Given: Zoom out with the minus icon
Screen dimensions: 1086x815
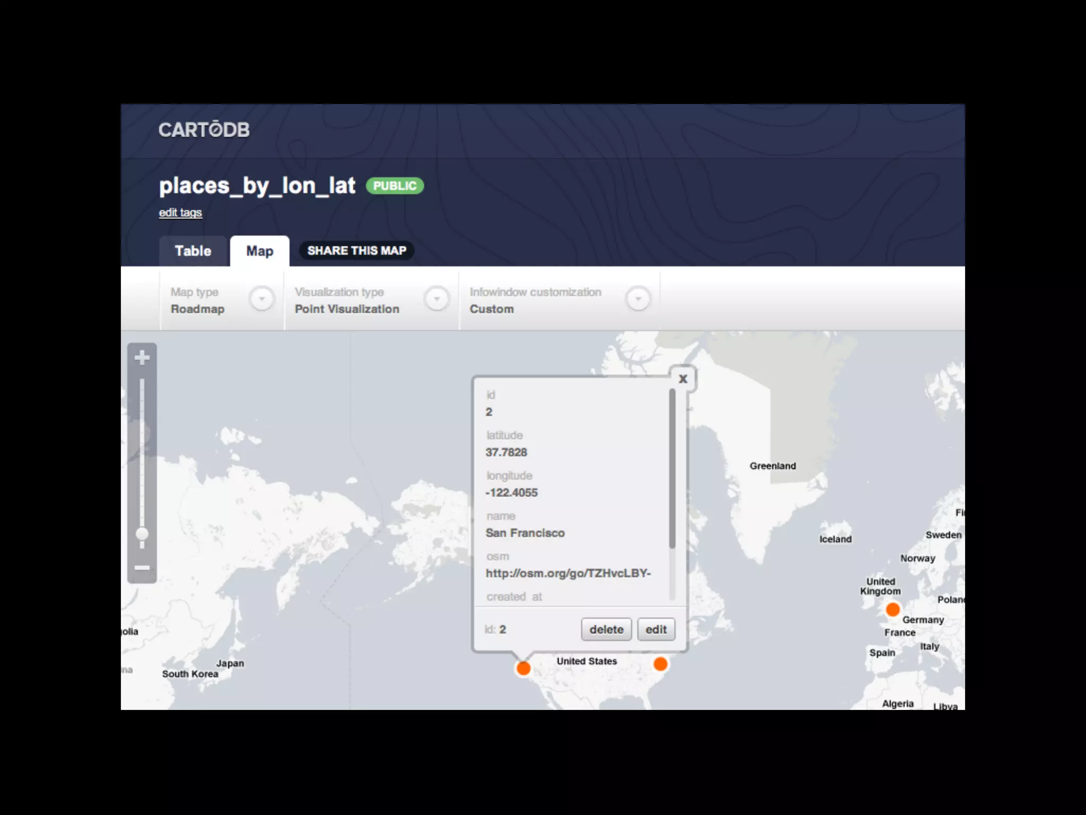Looking at the screenshot, I should click(x=142, y=568).
